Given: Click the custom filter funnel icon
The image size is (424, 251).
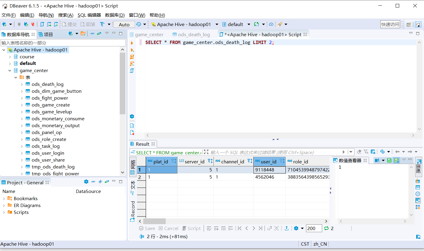Looking at the screenshot, I should pos(366,152).
